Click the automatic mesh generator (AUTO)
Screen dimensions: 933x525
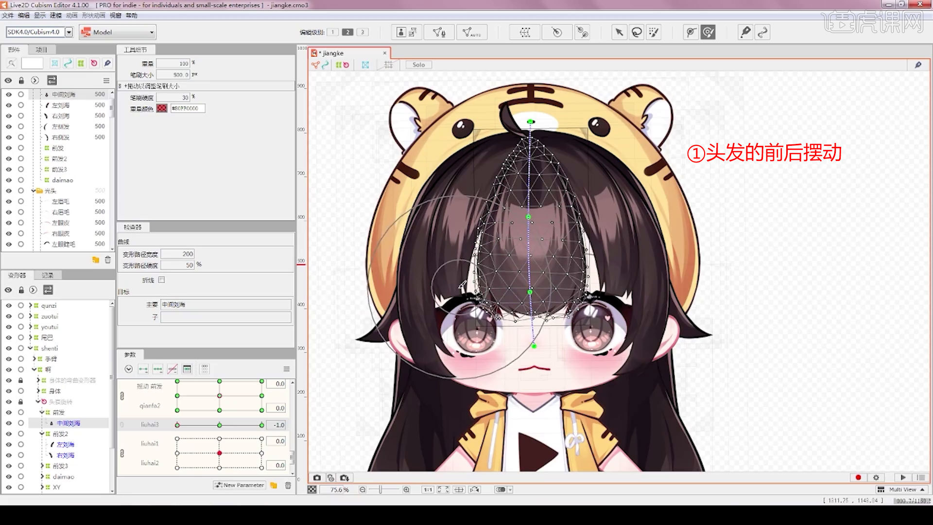(x=471, y=33)
